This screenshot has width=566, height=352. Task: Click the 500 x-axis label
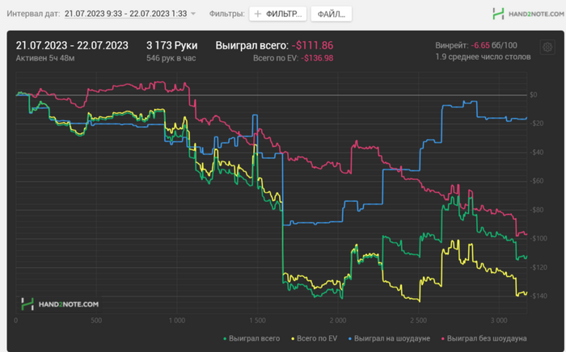(x=96, y=321)
